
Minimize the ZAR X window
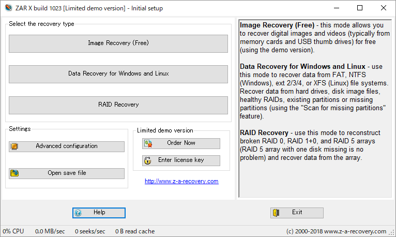336,8
